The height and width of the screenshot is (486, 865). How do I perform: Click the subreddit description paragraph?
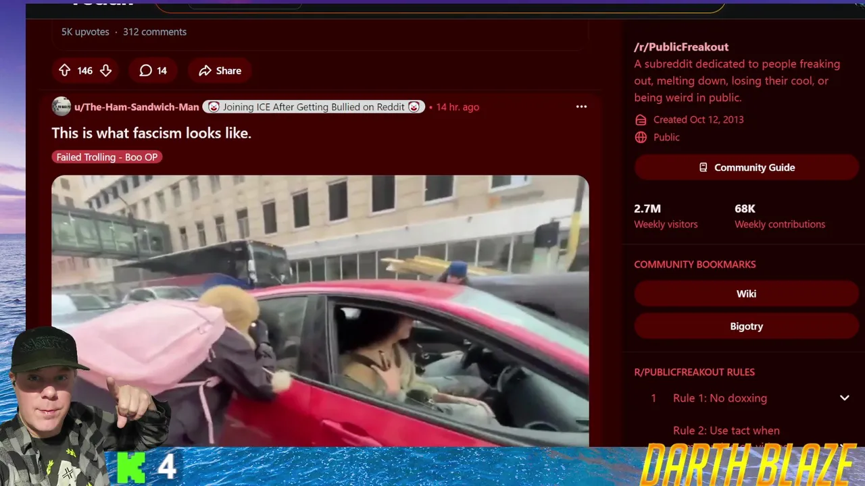(x=737, y=80)
